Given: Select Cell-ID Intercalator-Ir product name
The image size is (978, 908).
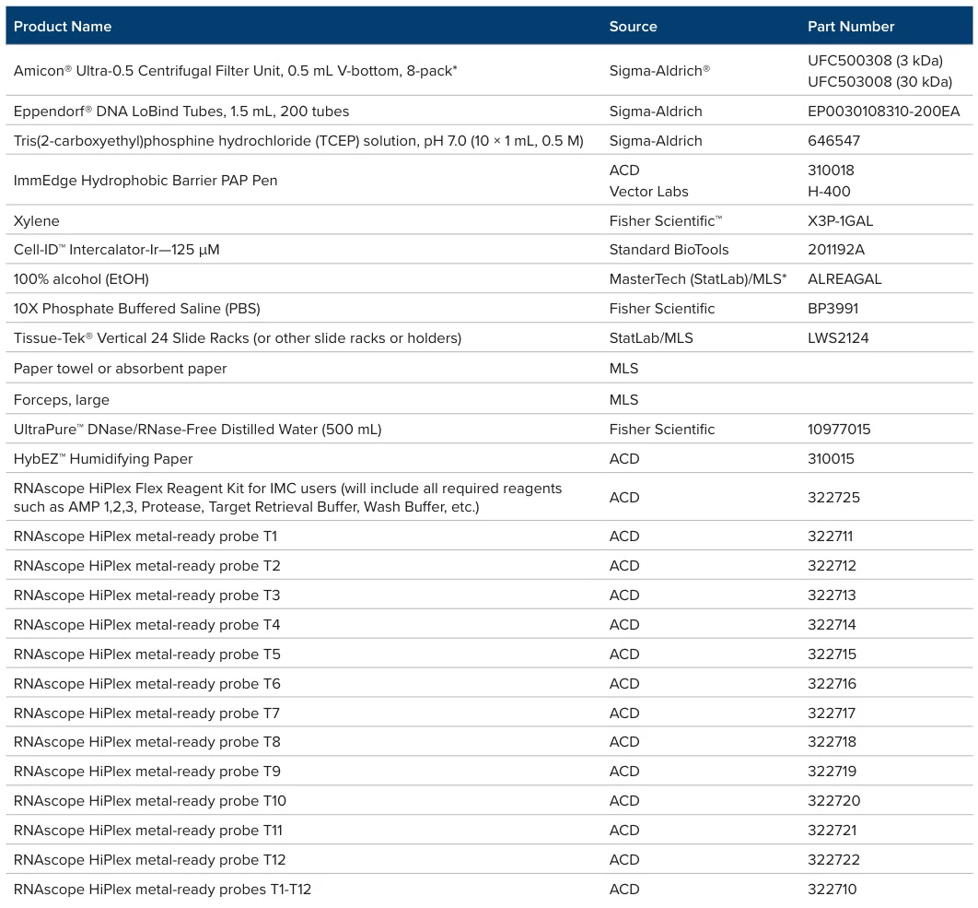Looking at the screenshot, I should click(117, 250).
